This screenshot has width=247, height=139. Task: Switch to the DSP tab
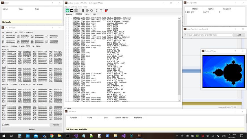tap(94, 14)
